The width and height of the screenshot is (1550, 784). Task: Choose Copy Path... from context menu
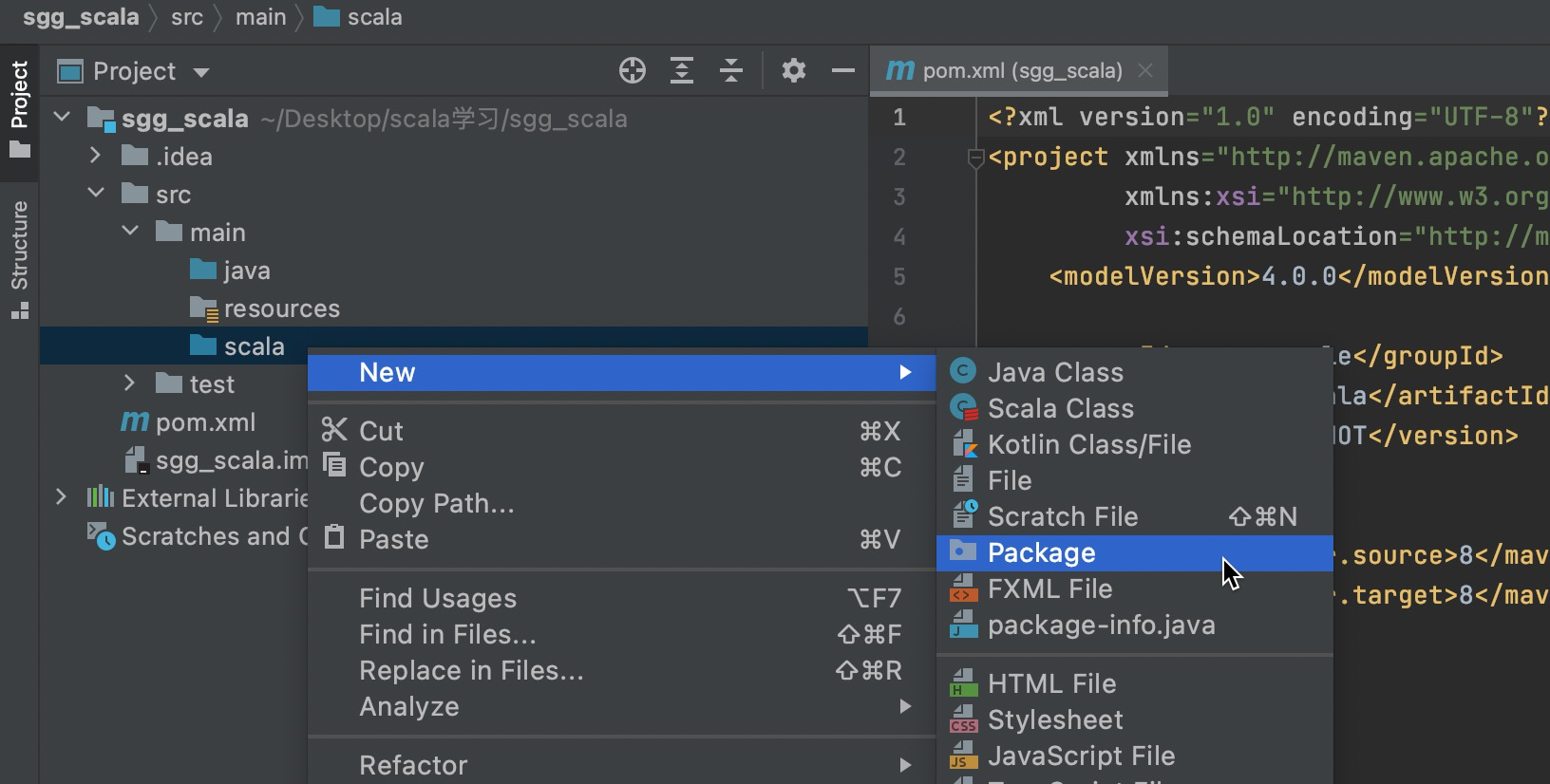(x=621, y=503)
